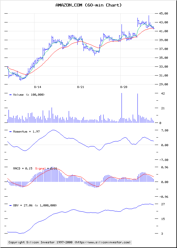Click the 35.00 price axis label
Viewport: 177px width, 248px height.
[163, 58]
